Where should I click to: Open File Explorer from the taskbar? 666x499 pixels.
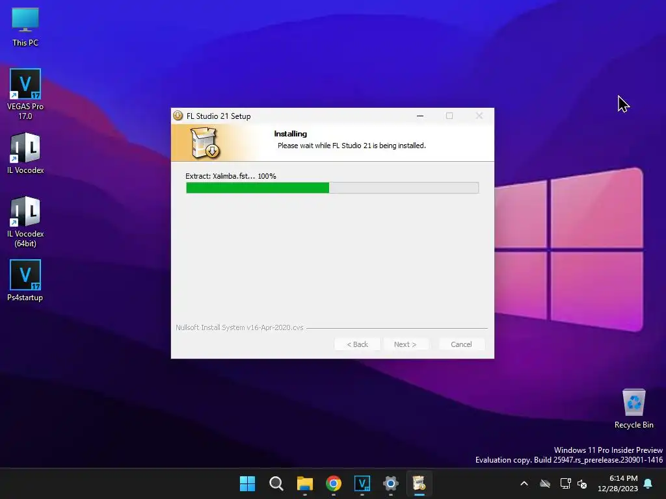305,483
